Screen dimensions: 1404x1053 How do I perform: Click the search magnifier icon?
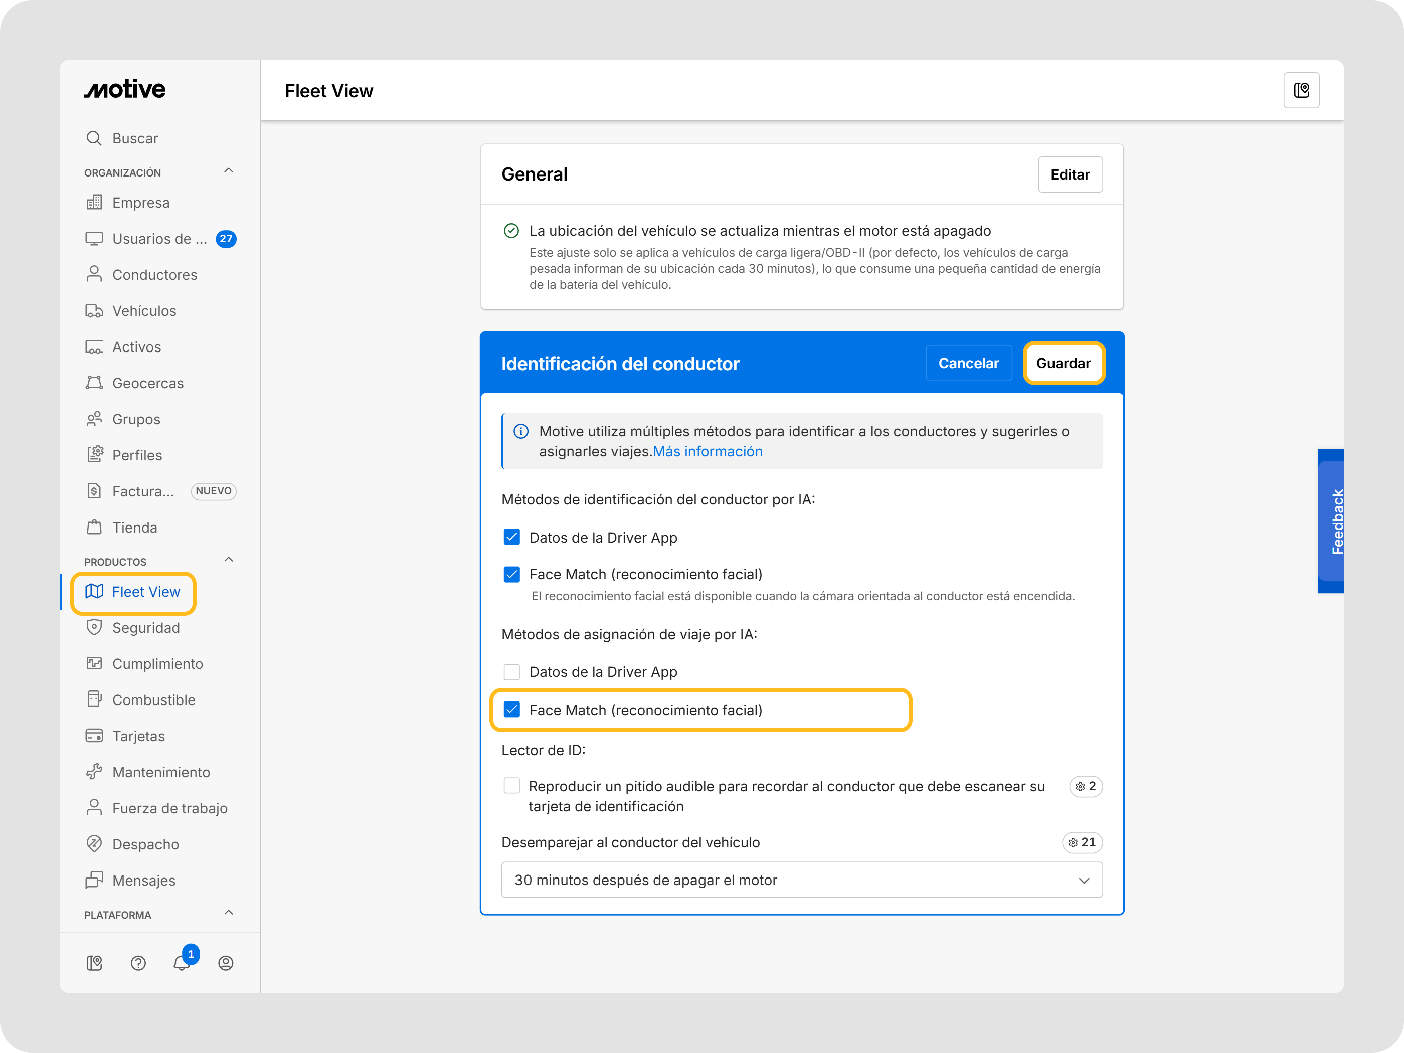tap(94, 138)
